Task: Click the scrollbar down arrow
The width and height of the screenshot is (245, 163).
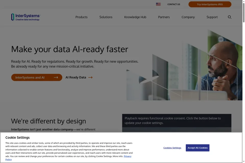Action: (243, 161)
